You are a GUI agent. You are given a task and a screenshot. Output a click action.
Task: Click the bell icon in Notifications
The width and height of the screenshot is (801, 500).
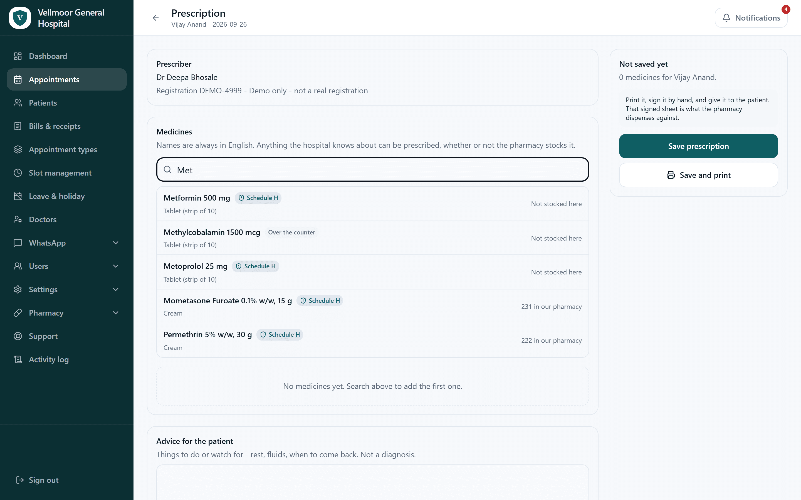point(726,18)
